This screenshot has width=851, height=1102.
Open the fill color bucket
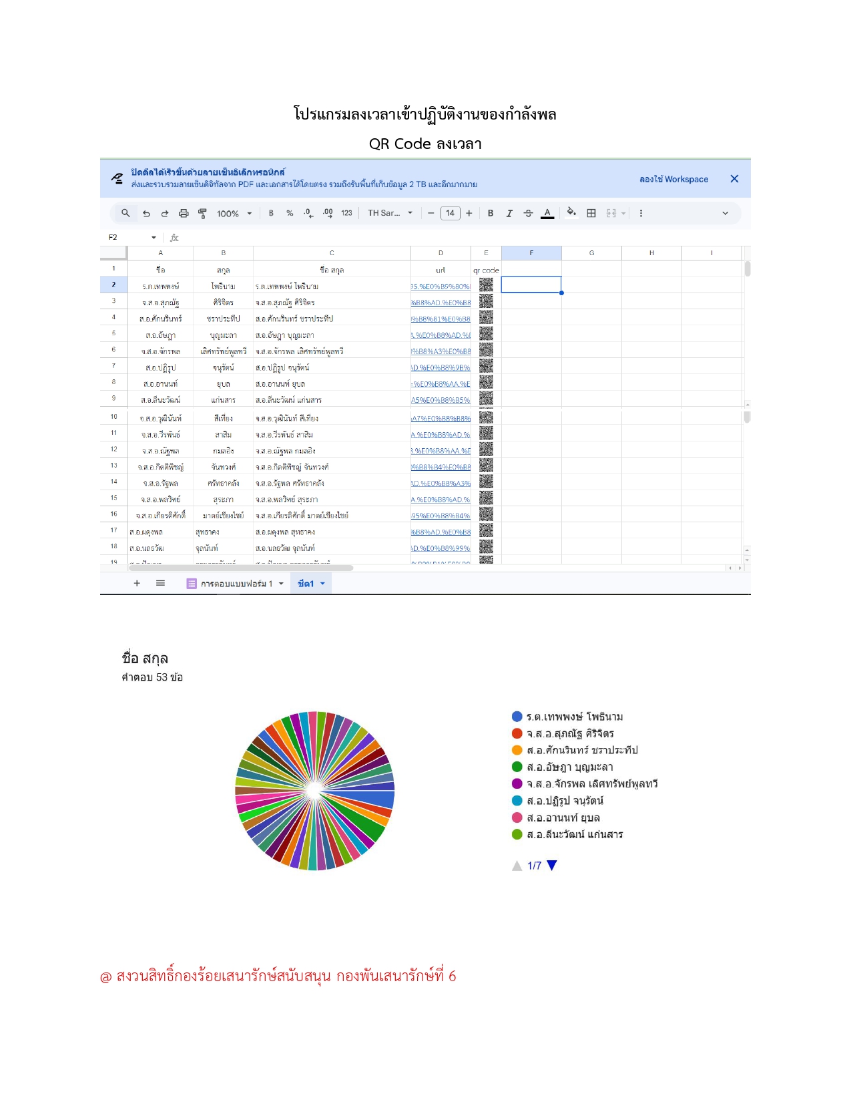pyautogui.click(x=571, y=213)
